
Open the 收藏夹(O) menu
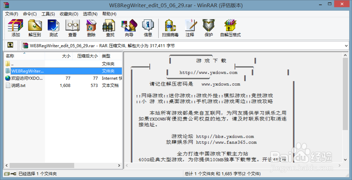[69, 14]
